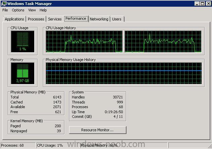Click the Resource Monitor button
212x149 pixels.
click(x=98, y=130)
